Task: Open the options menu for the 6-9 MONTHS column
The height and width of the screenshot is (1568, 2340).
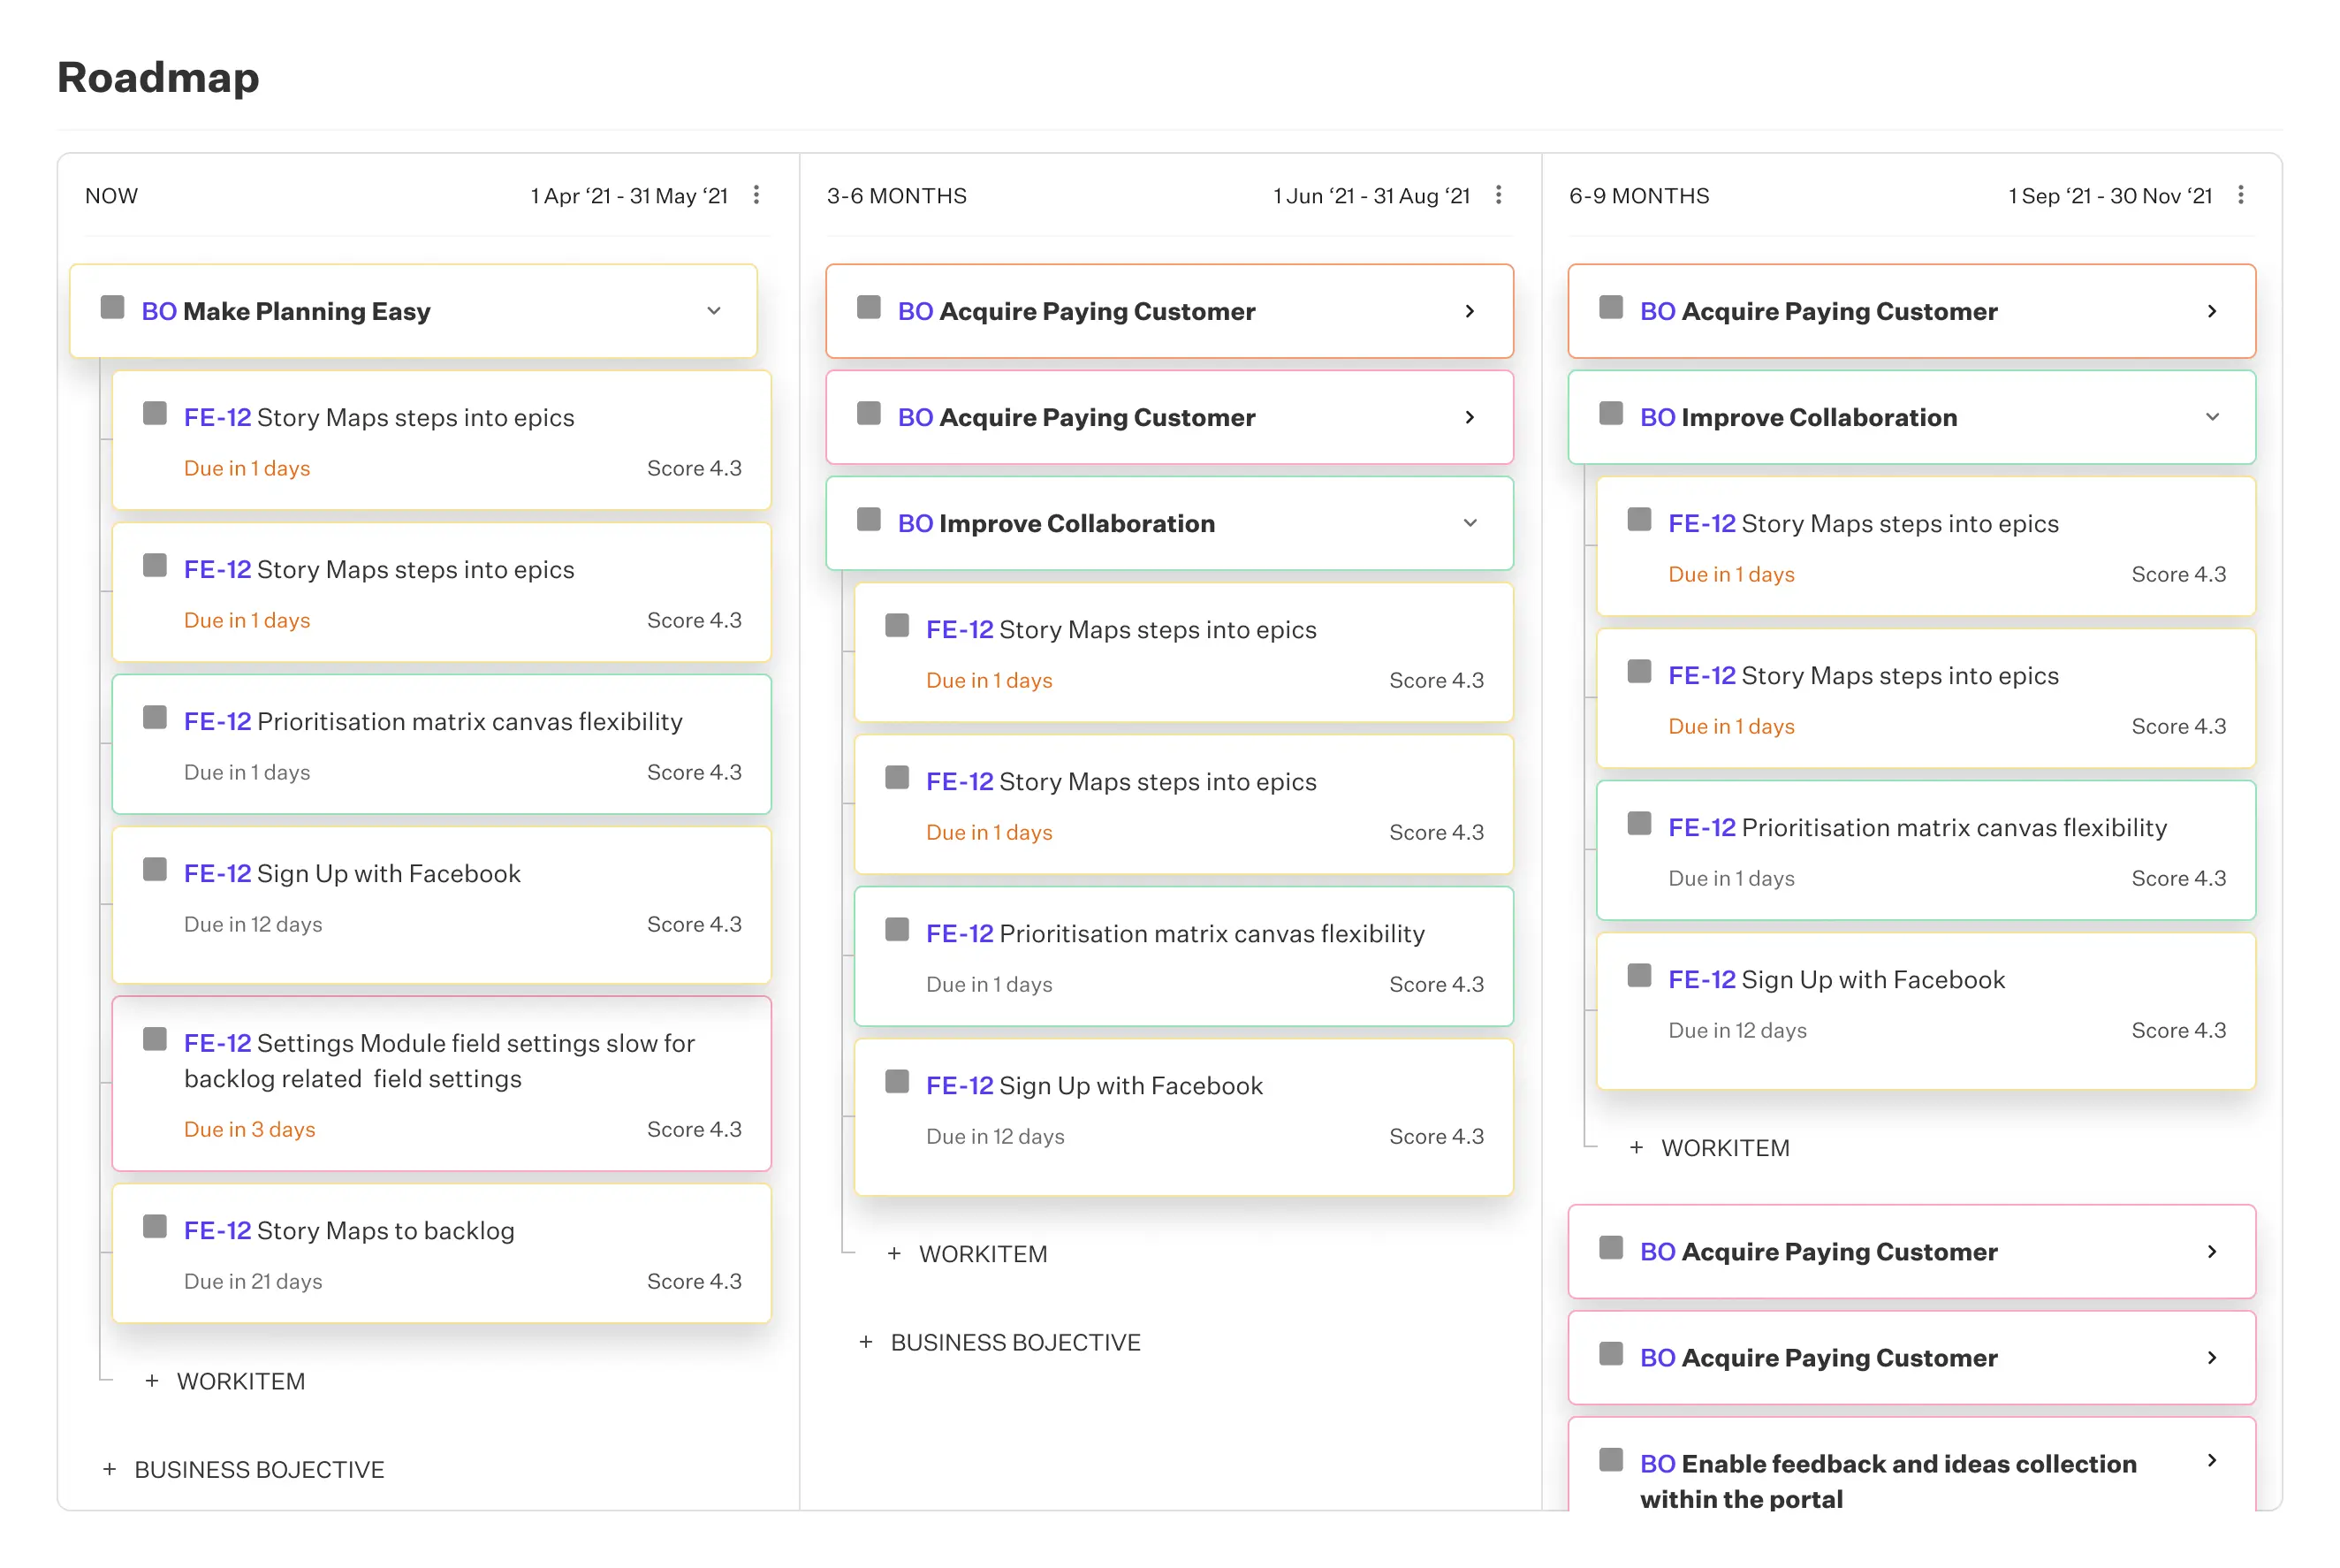Action: coord(2242,196)
